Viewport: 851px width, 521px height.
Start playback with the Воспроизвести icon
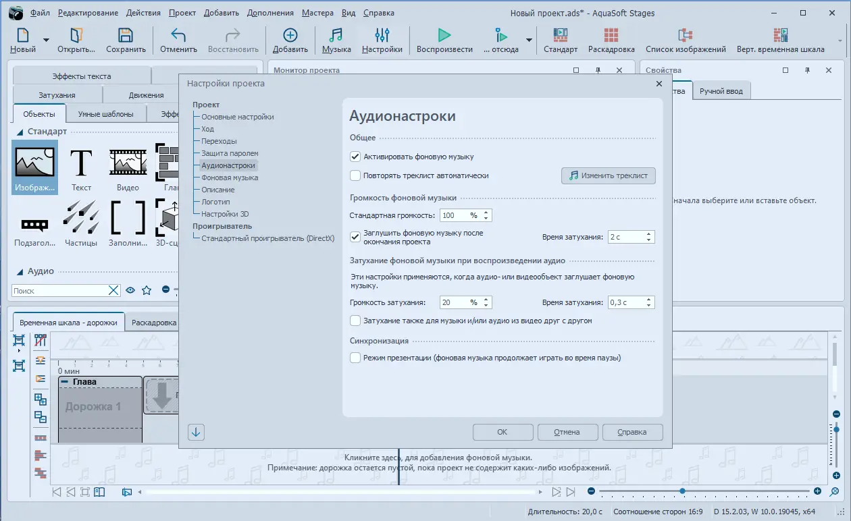tap(444, 35)
